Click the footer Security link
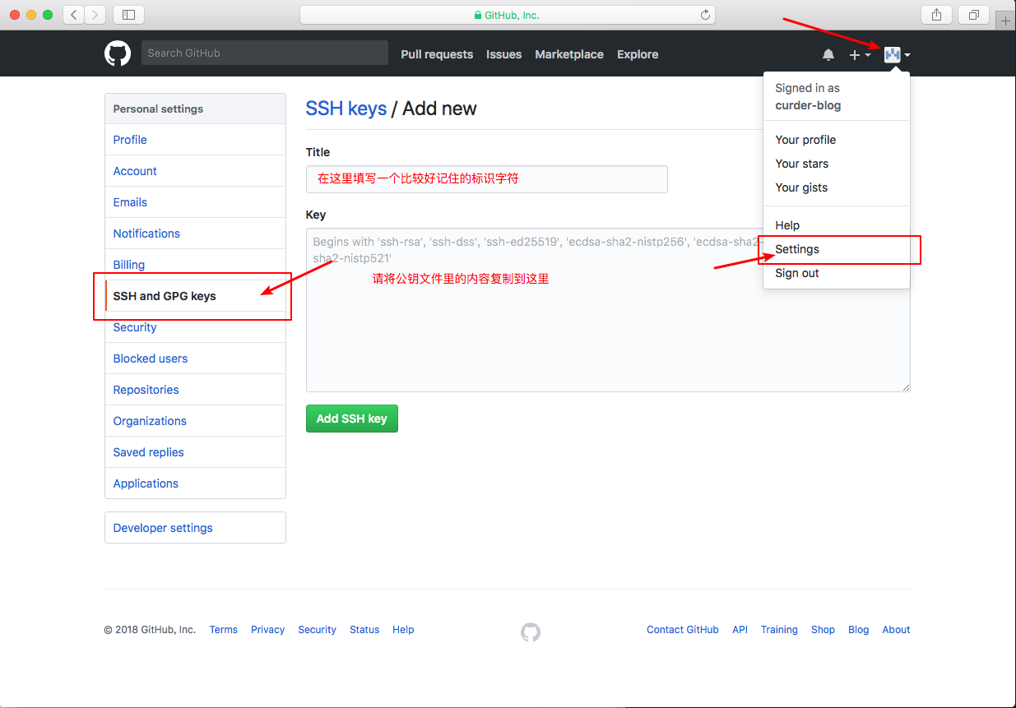 click(x=317, y=630)
